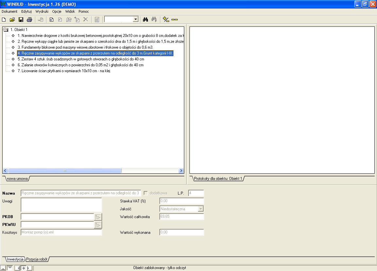The image size is (377, 271).
Task: Switch to the 'Pozycja robót' tab
Action: point(37,259)
